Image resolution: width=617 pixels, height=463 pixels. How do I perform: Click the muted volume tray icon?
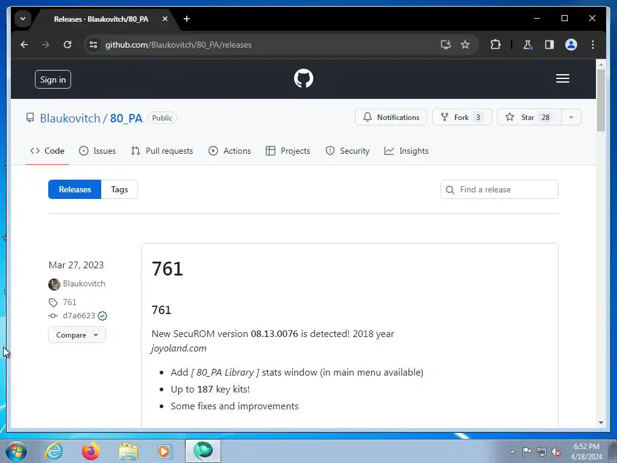556,452
